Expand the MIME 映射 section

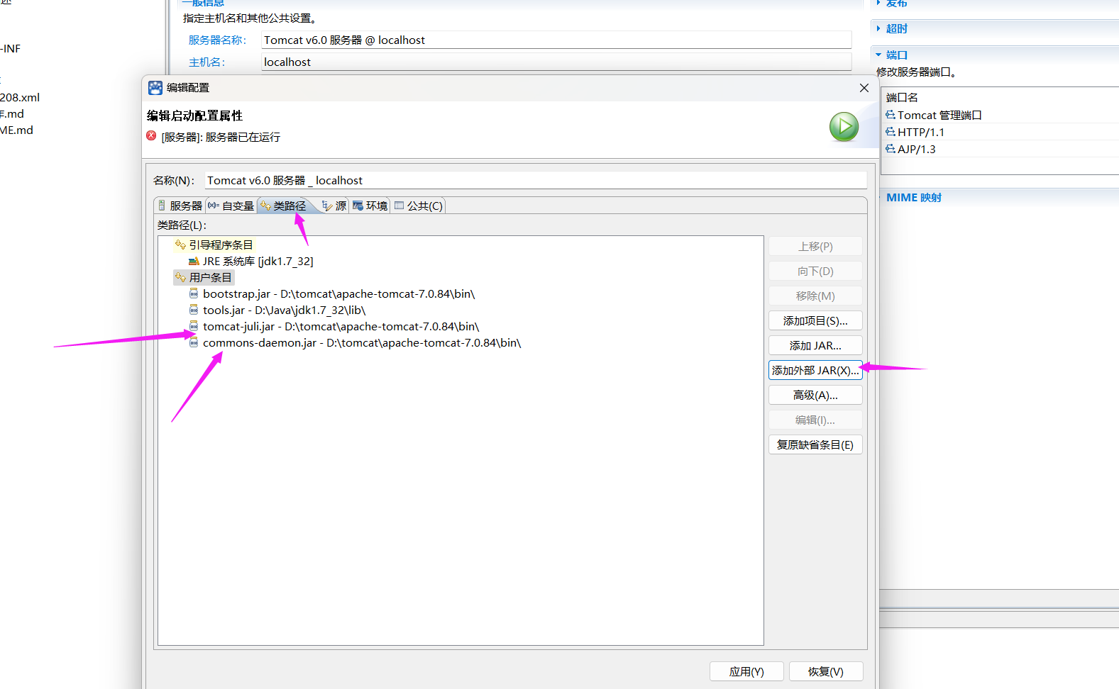coord(913,197)
